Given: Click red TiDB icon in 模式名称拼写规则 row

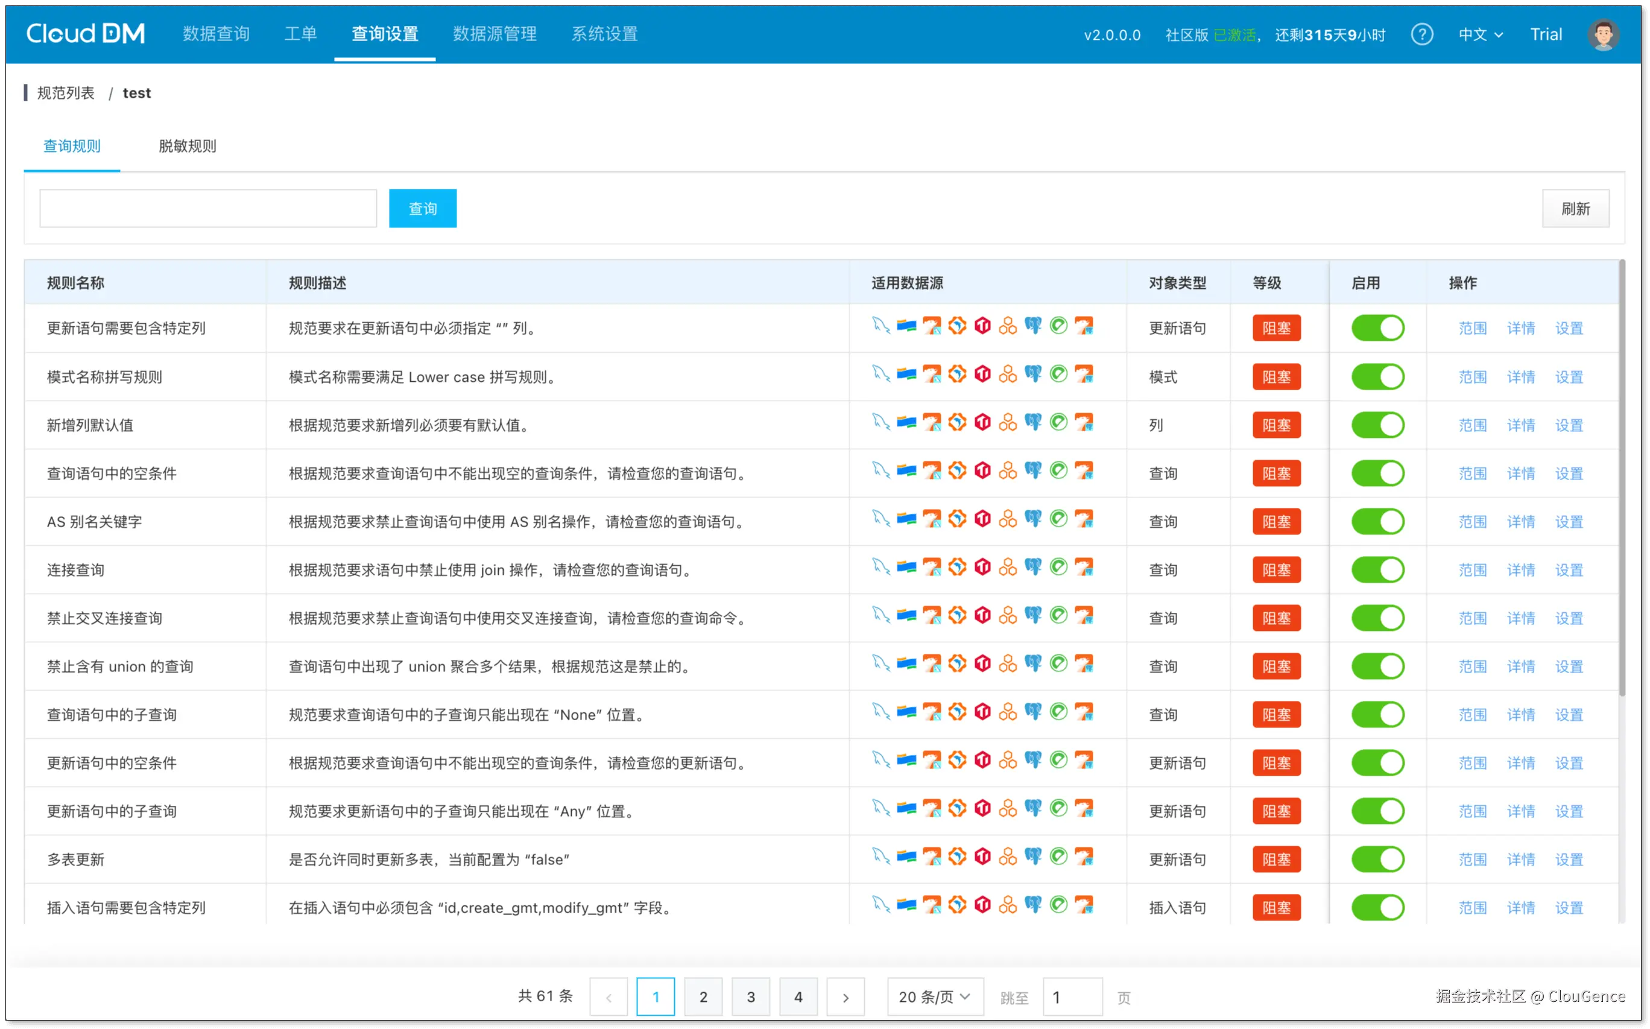Looking at the screenshot, I should click(982, 373).
